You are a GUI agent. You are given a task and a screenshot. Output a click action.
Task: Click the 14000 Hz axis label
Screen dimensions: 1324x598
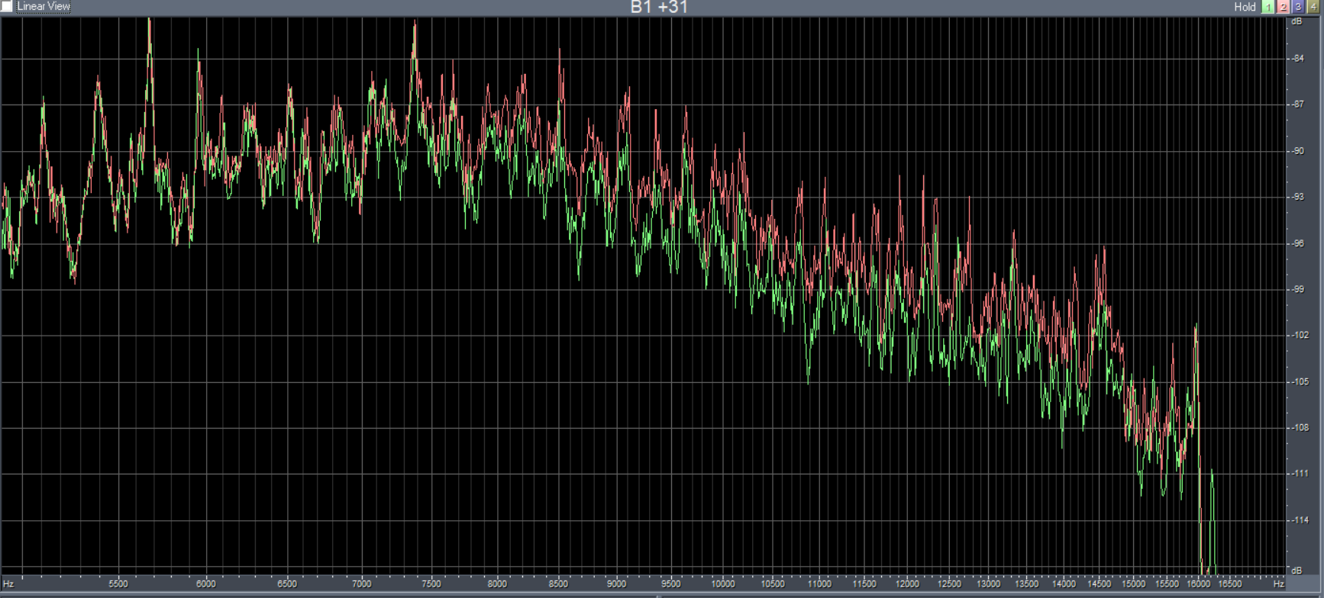tap(1064, 584)
